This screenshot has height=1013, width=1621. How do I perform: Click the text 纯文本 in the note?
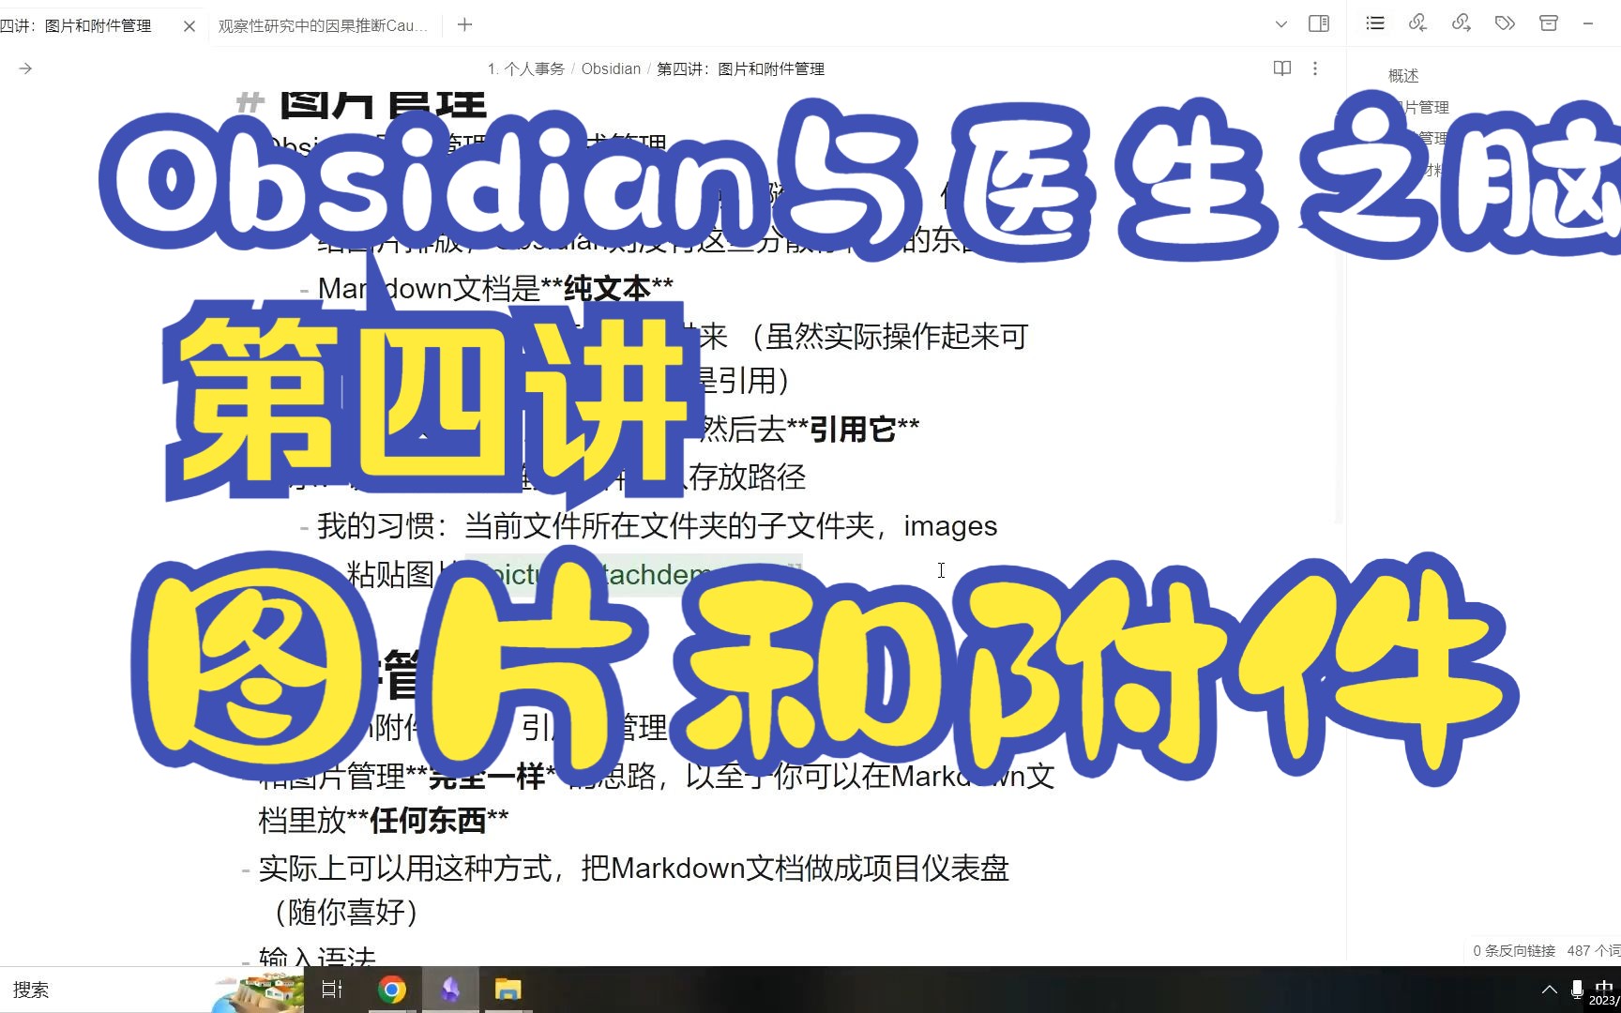[x=607, y=288]
